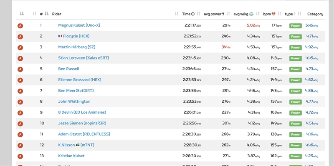The height and width of the screenshot is (166, 334).
Task: Open 8 Devlin (ED Los Animales) profile
Action: [x=82, y=112]
